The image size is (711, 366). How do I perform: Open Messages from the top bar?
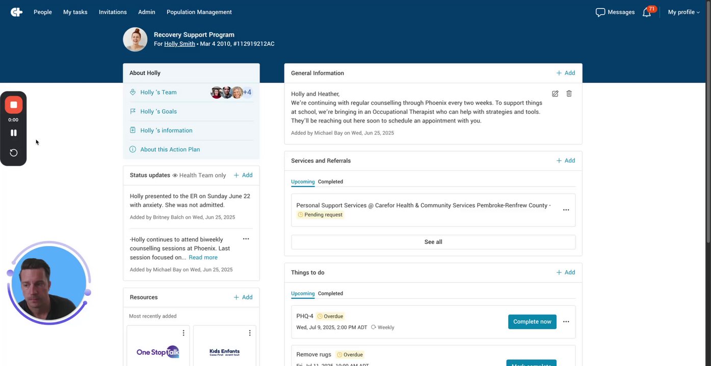pos(615,12)
